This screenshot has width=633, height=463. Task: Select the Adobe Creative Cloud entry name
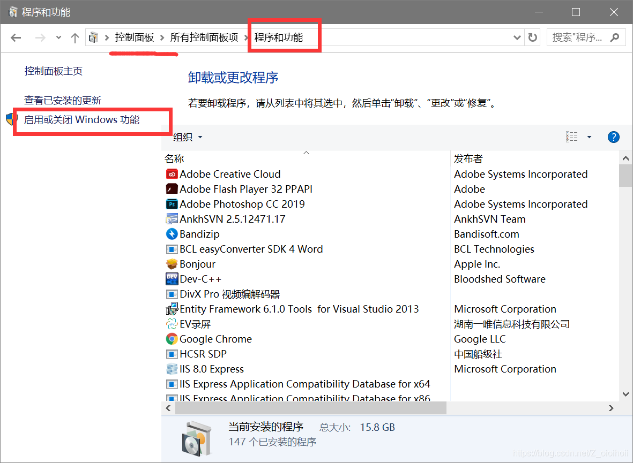[x=230, y=174]
